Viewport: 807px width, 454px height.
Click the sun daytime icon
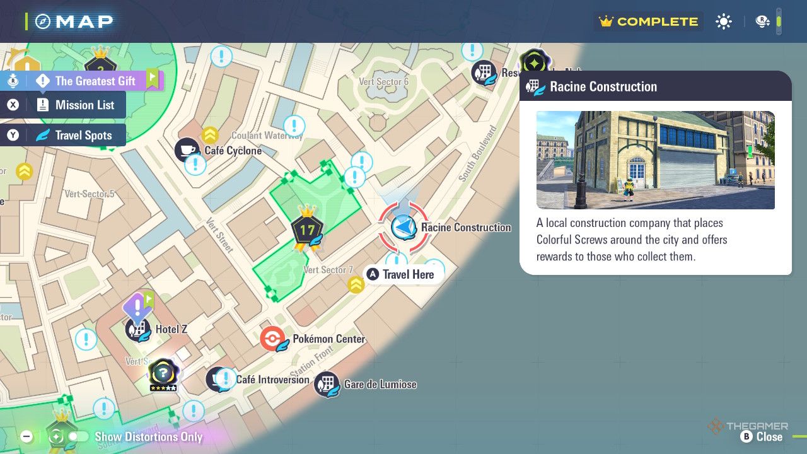click(x=724, y=22)
